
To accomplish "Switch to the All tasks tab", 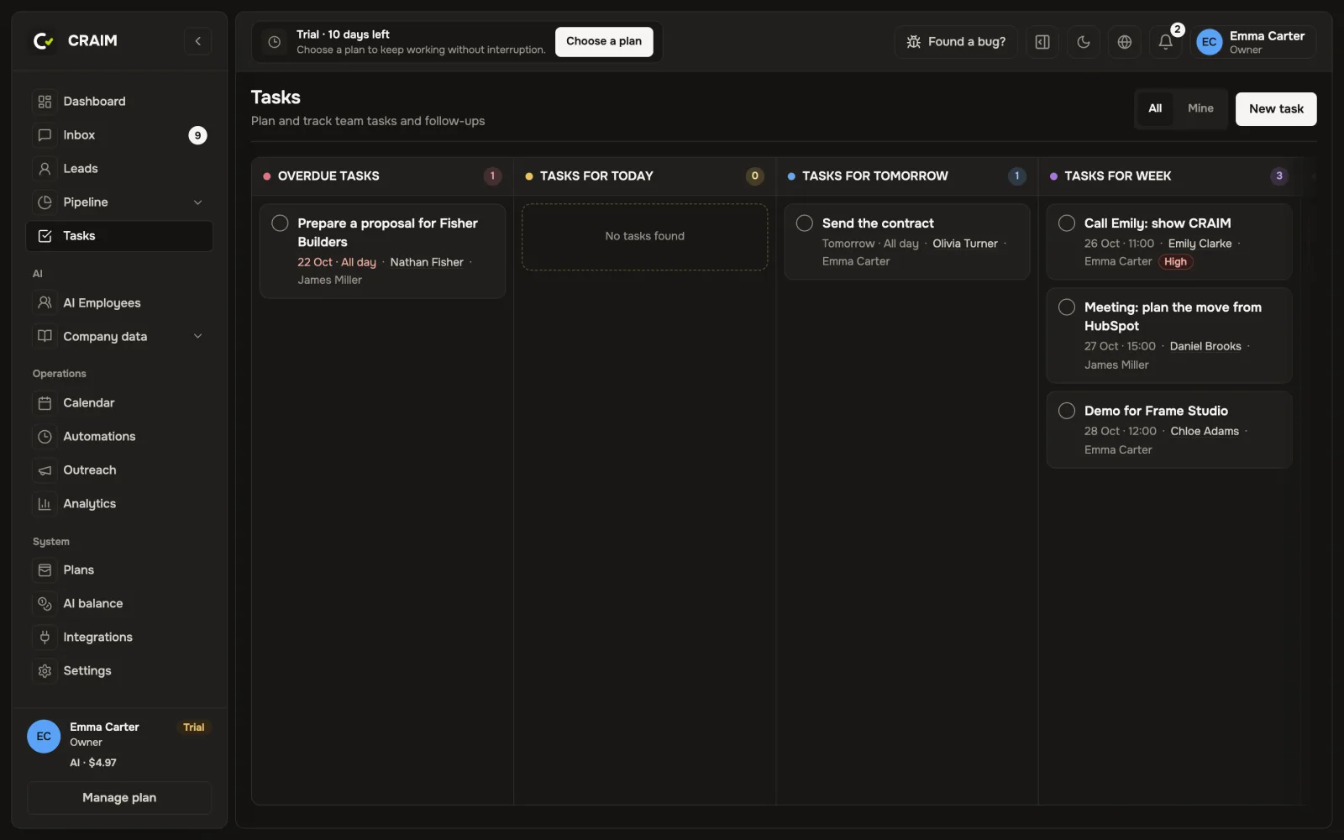I will (1155, 108).
